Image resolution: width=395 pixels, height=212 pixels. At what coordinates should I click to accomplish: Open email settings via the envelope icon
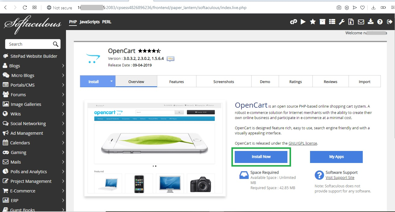(x=361, y=22)
